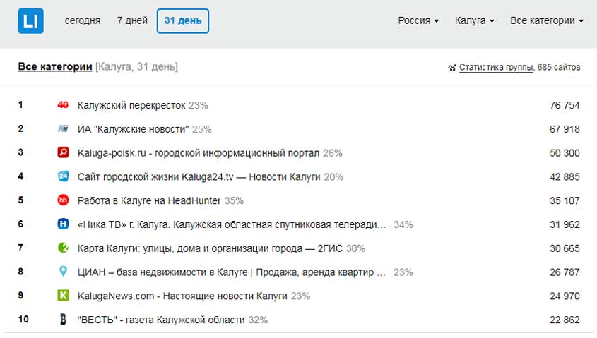The image size is (597, 338).
Task: Expand the Все категории filter dropdown
Action: point(546,20)
